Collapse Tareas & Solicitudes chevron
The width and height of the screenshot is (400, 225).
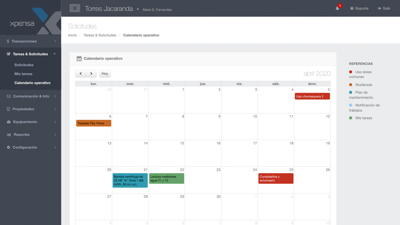(x=54, y=54)
